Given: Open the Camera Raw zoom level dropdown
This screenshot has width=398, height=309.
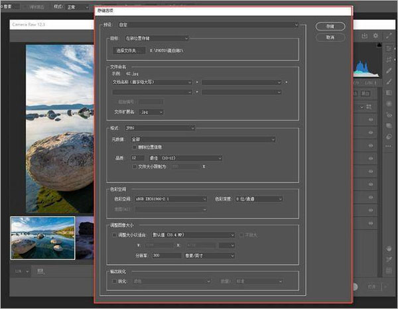Looking at the screenshot, I should click(21, 271).
